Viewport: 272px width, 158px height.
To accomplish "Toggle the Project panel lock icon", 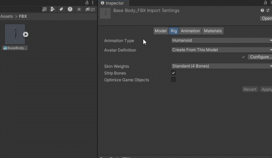I will 87,3.
